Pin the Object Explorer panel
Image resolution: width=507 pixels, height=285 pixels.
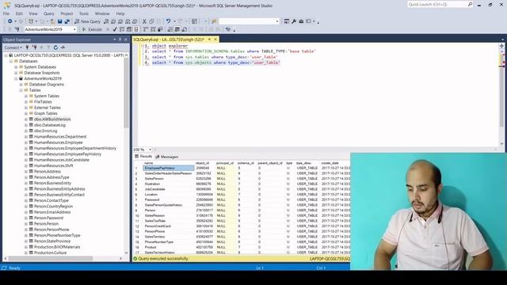coord(120,40)
